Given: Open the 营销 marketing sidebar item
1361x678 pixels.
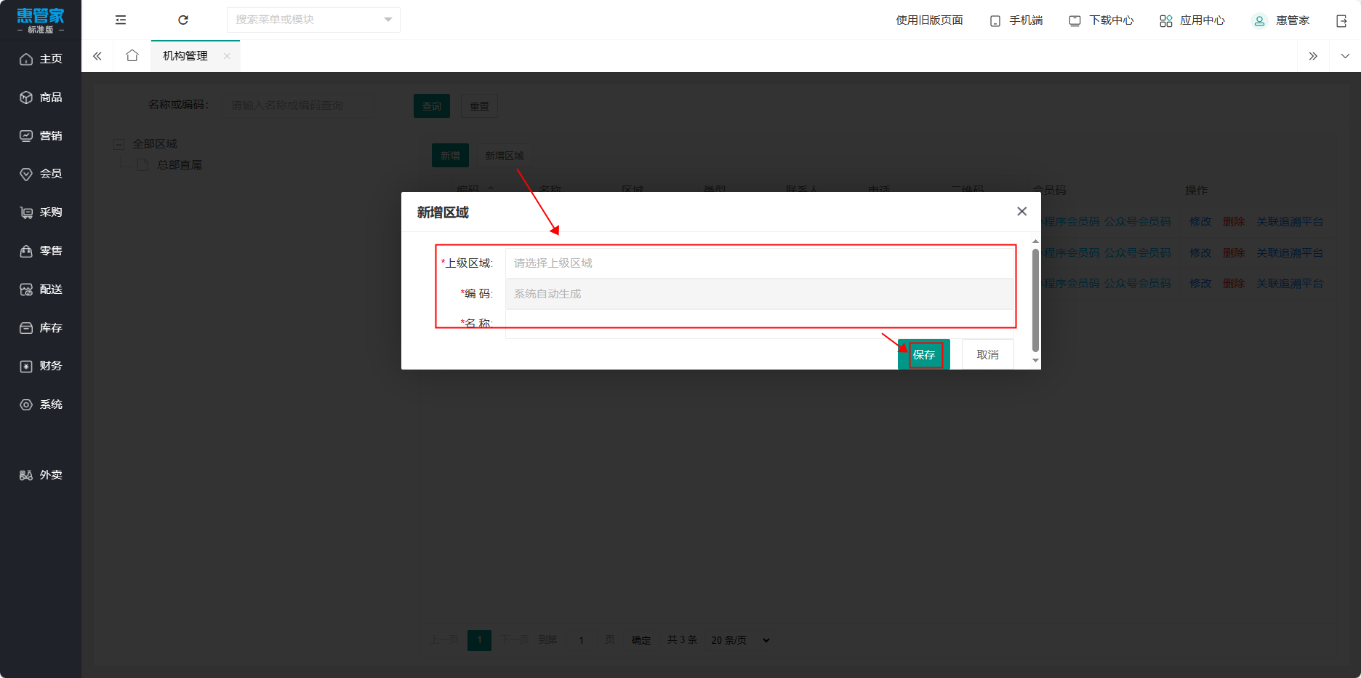Looking at the screenshot, I should (x=41, y=136).
